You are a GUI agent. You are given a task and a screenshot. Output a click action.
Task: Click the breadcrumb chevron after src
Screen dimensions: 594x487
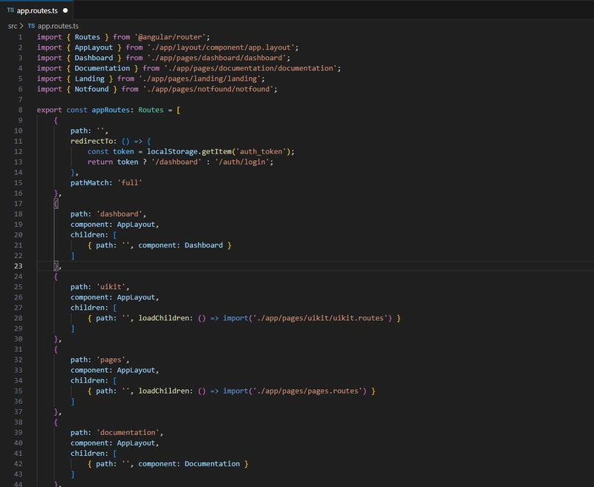22,26
